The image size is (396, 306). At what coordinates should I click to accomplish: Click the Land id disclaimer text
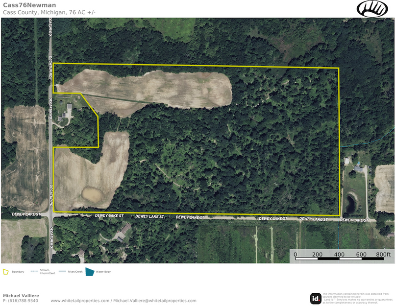point(357,298)
